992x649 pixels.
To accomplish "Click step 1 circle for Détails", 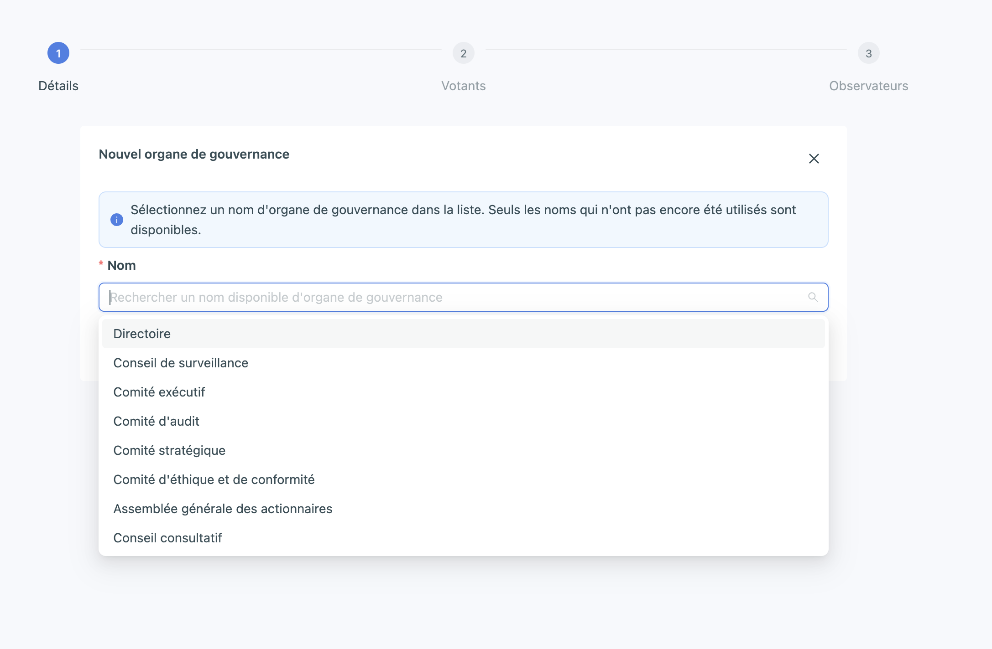I will tap(58, 53).
